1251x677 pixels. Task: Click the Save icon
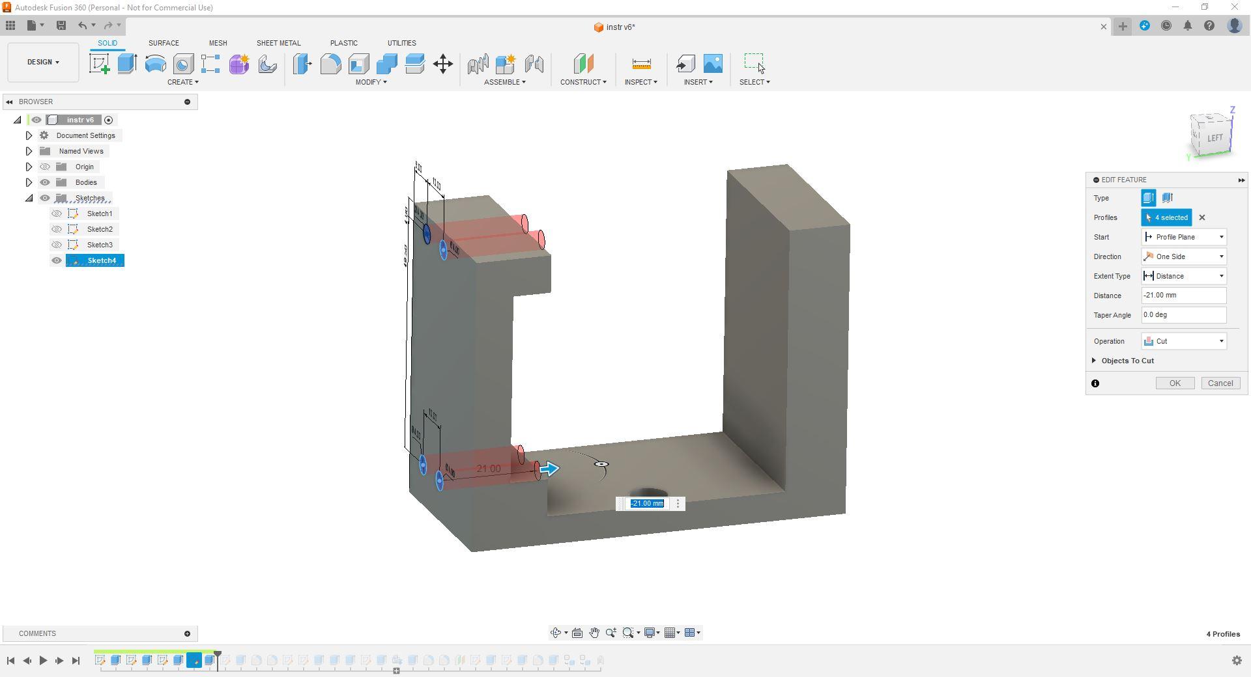(x=61, y=25)
